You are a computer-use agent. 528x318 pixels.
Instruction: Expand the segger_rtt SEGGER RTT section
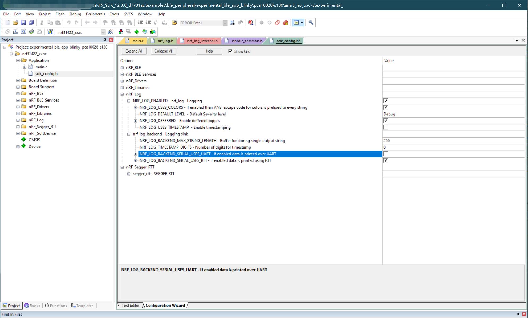tap(129, 173)
